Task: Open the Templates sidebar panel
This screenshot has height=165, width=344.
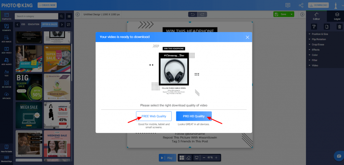Action: (x=6, y=16)
